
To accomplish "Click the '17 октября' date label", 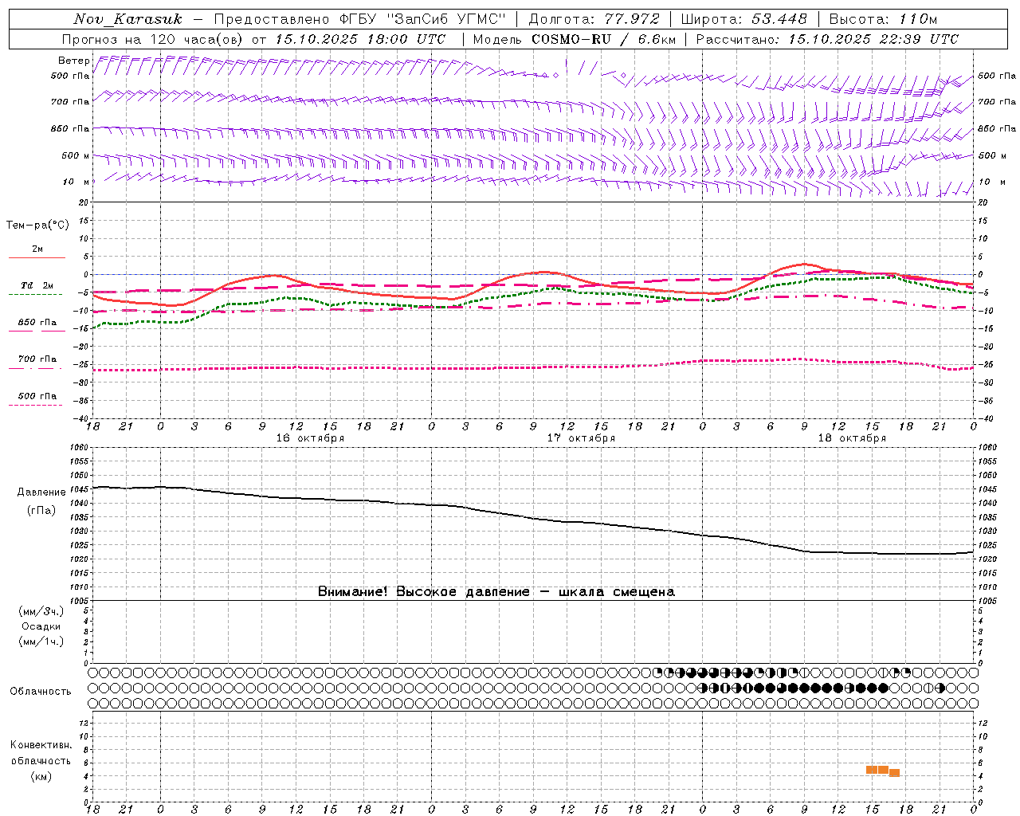I will [x=581, y=438].
